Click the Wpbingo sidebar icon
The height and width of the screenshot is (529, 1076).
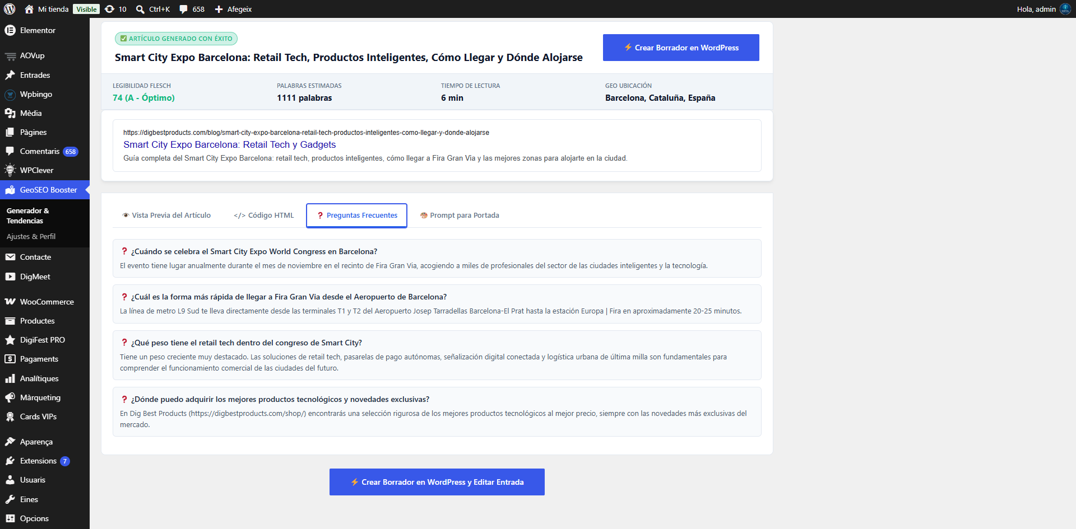(10, 94)
